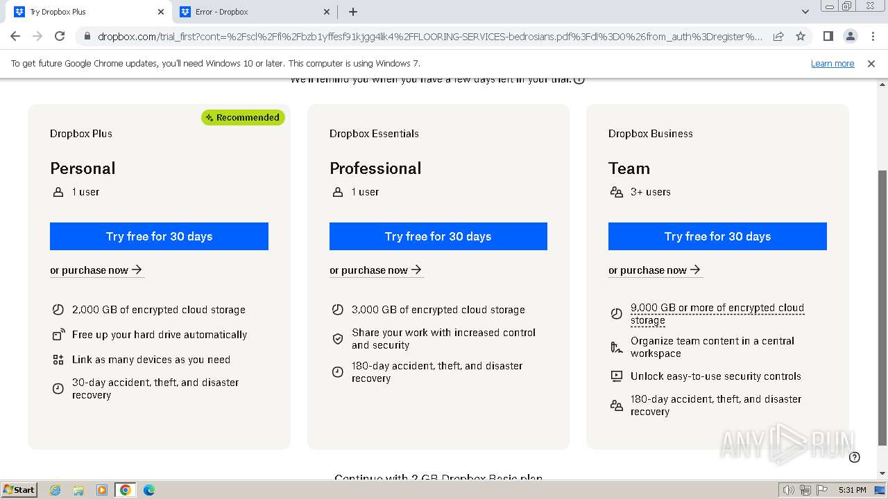Open the Learn more link in update notice

832,64
